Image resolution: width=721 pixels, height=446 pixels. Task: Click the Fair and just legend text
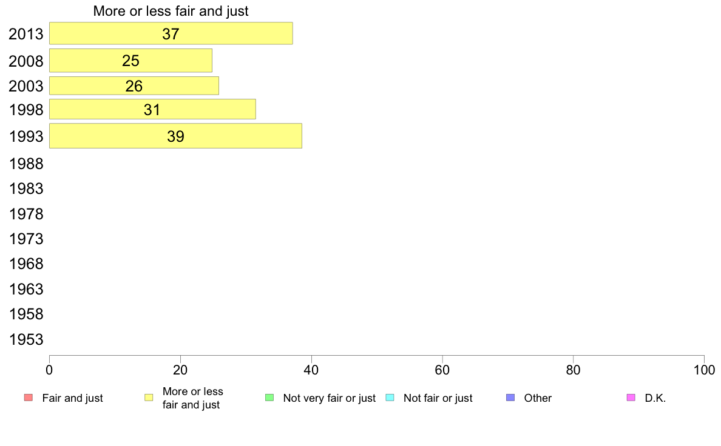[x=72, y=398]
